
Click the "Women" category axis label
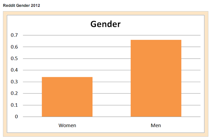[67, 125]
